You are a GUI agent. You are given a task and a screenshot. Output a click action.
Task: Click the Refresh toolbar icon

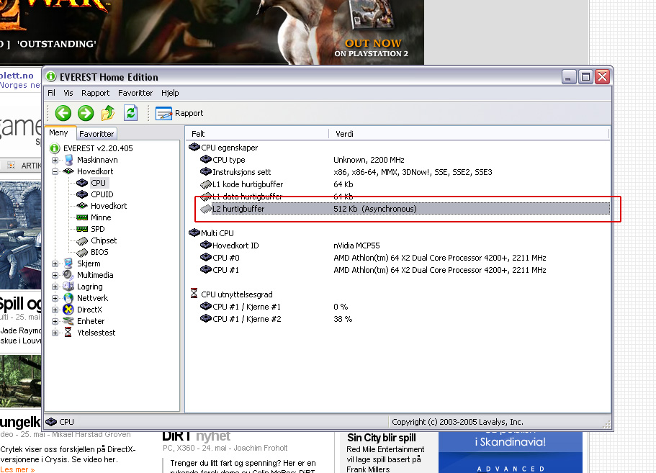(x=130, y=113)
